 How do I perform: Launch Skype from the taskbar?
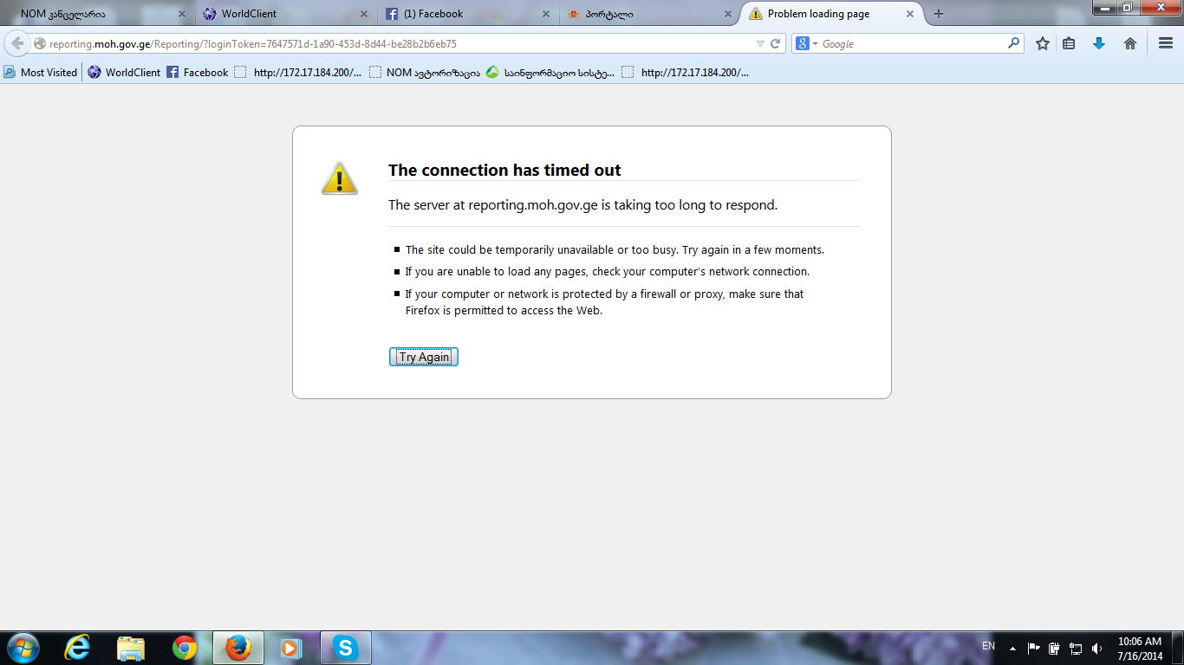click(346, 648)
